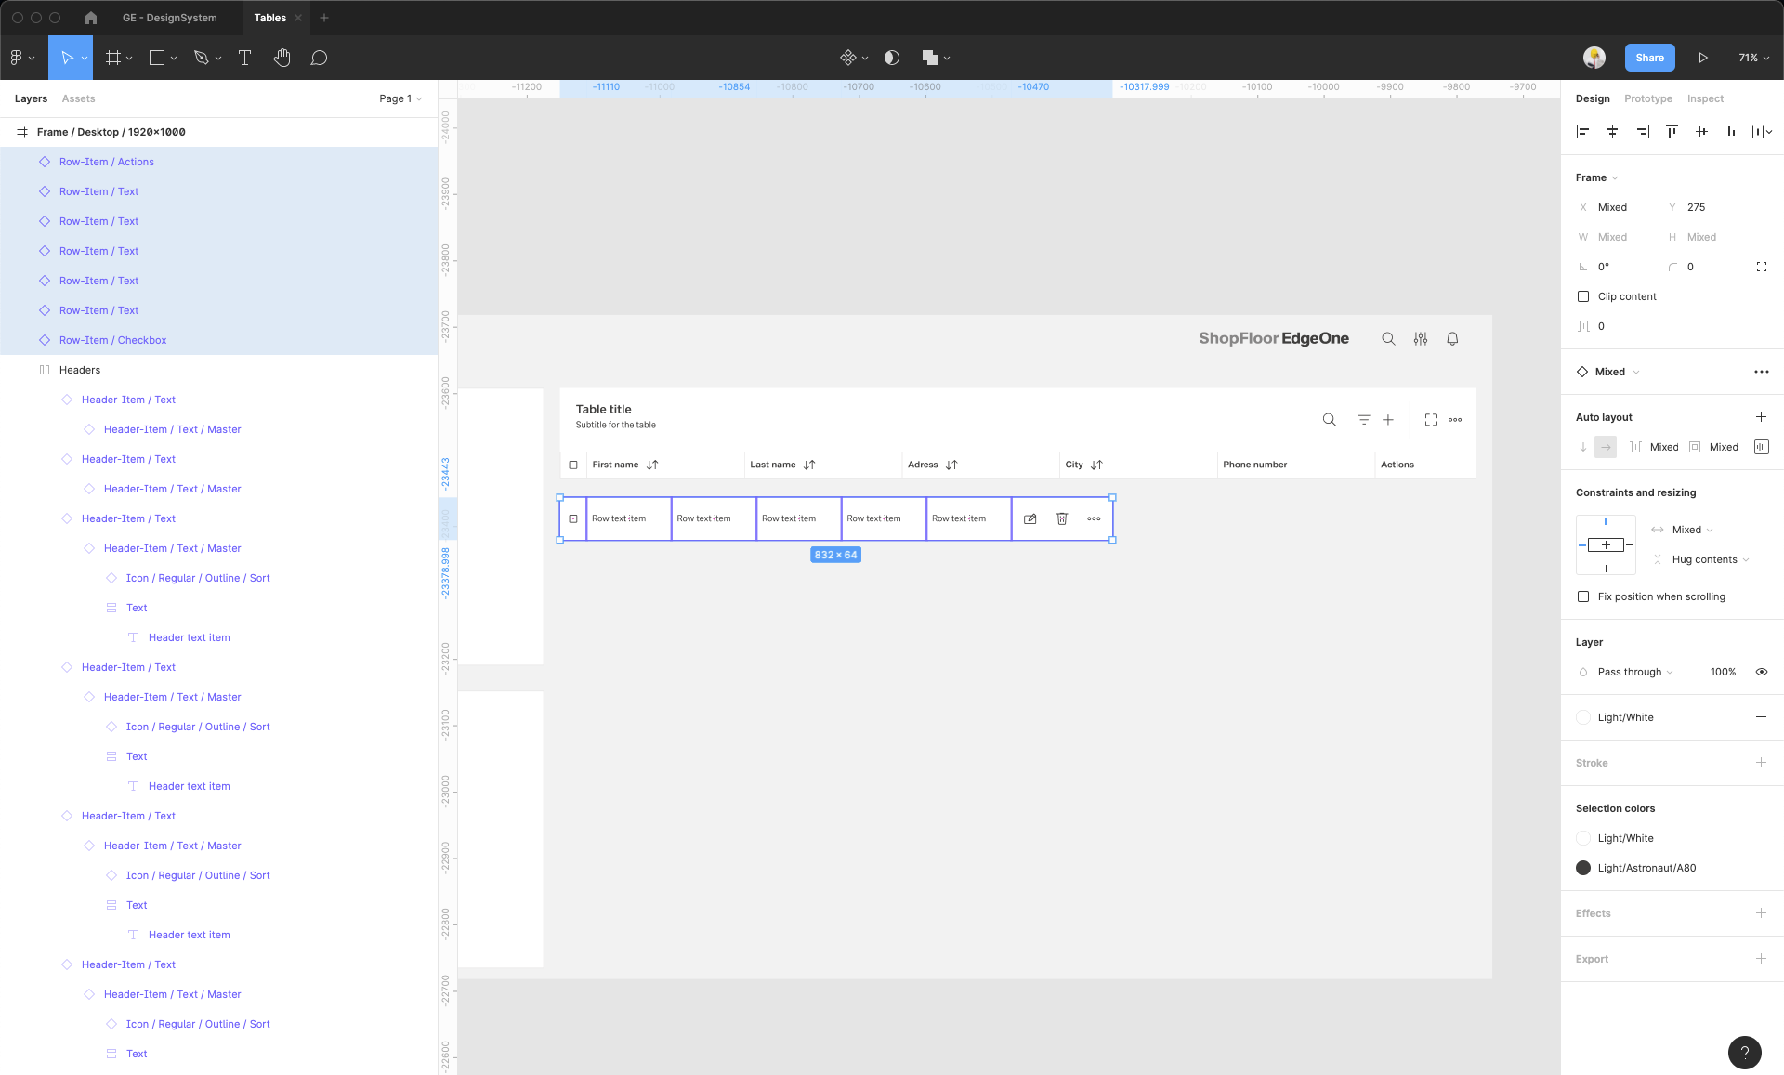Check Fix position when scrolling
The width and height of the screenshot is (1784, 1075).
coord(1583,596)
